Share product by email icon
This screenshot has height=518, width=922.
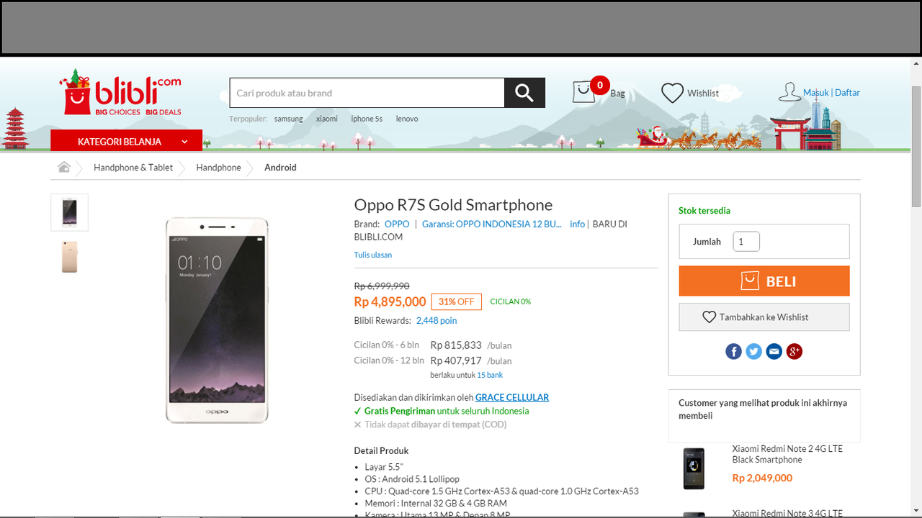774,351
